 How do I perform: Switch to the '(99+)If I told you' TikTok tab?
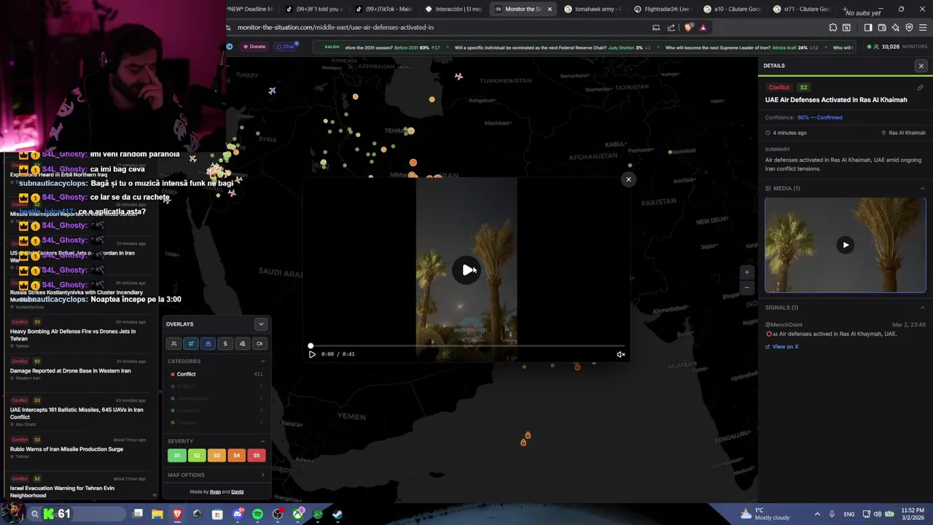point(313,9)
